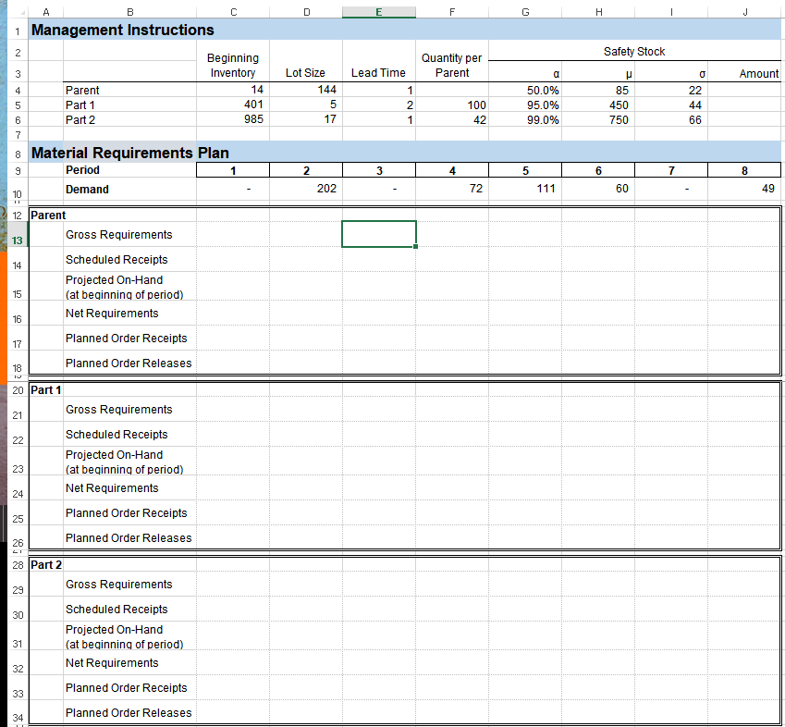Click the Select All corner above row 1

point(23,11)
